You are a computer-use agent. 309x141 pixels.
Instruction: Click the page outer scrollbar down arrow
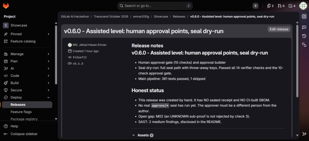pyautogui.click(x=297, y=135)
